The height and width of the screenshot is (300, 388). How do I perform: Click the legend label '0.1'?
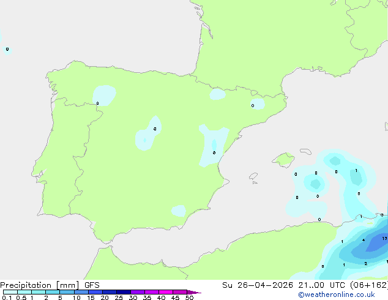7,298
